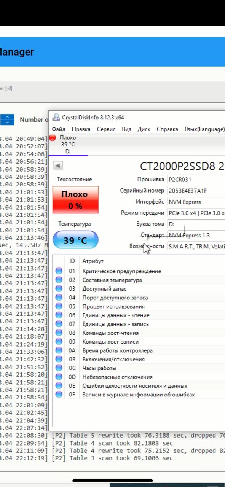Open the Файл menu in CrystalDiskInfo
Screen dimensions: 225x487
[x=59, y=129]
